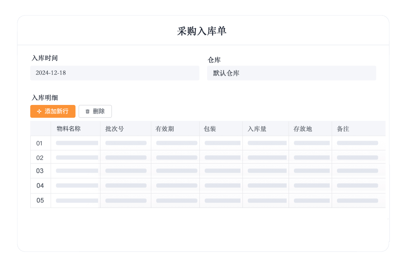
Task: Click the 包装 column header
Action: pyautogui.click(x=210, y=129)
